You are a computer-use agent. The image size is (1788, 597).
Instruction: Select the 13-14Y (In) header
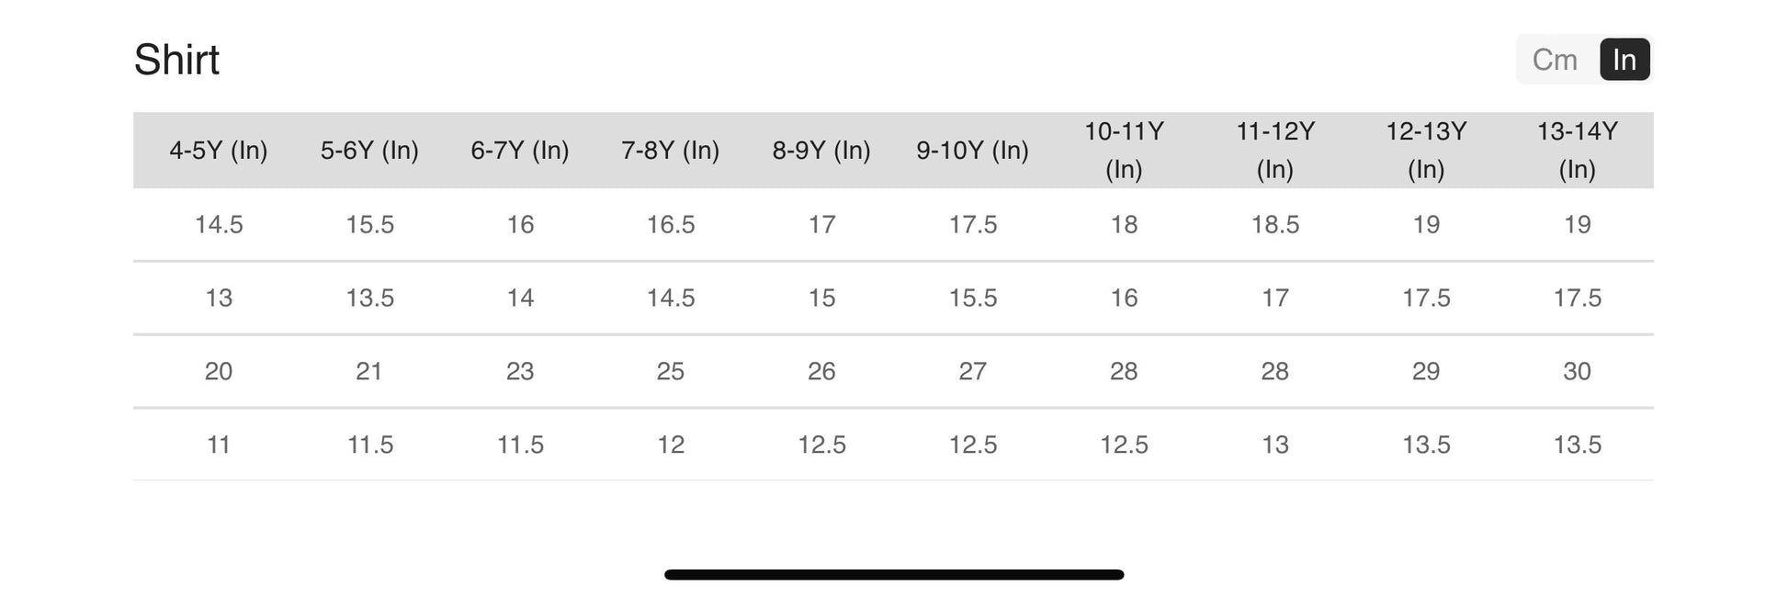[x=1577, y=150]
